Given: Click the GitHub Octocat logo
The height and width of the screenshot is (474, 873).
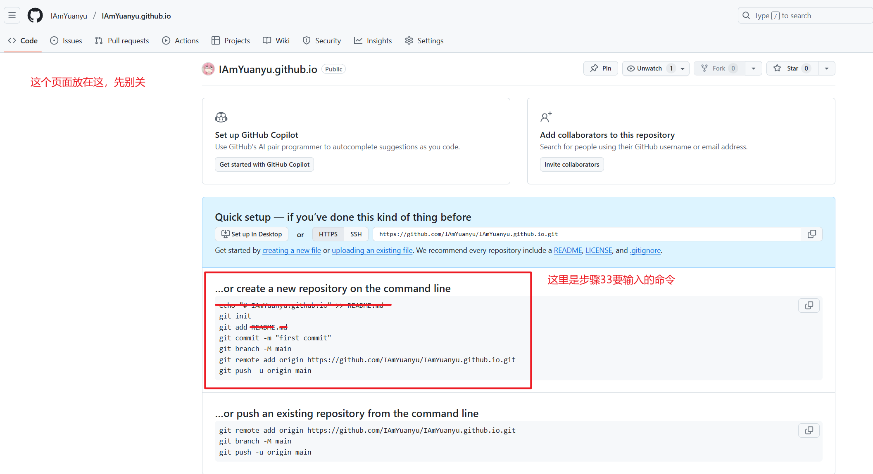Looking at the screenshot, I should coord(35,16).
